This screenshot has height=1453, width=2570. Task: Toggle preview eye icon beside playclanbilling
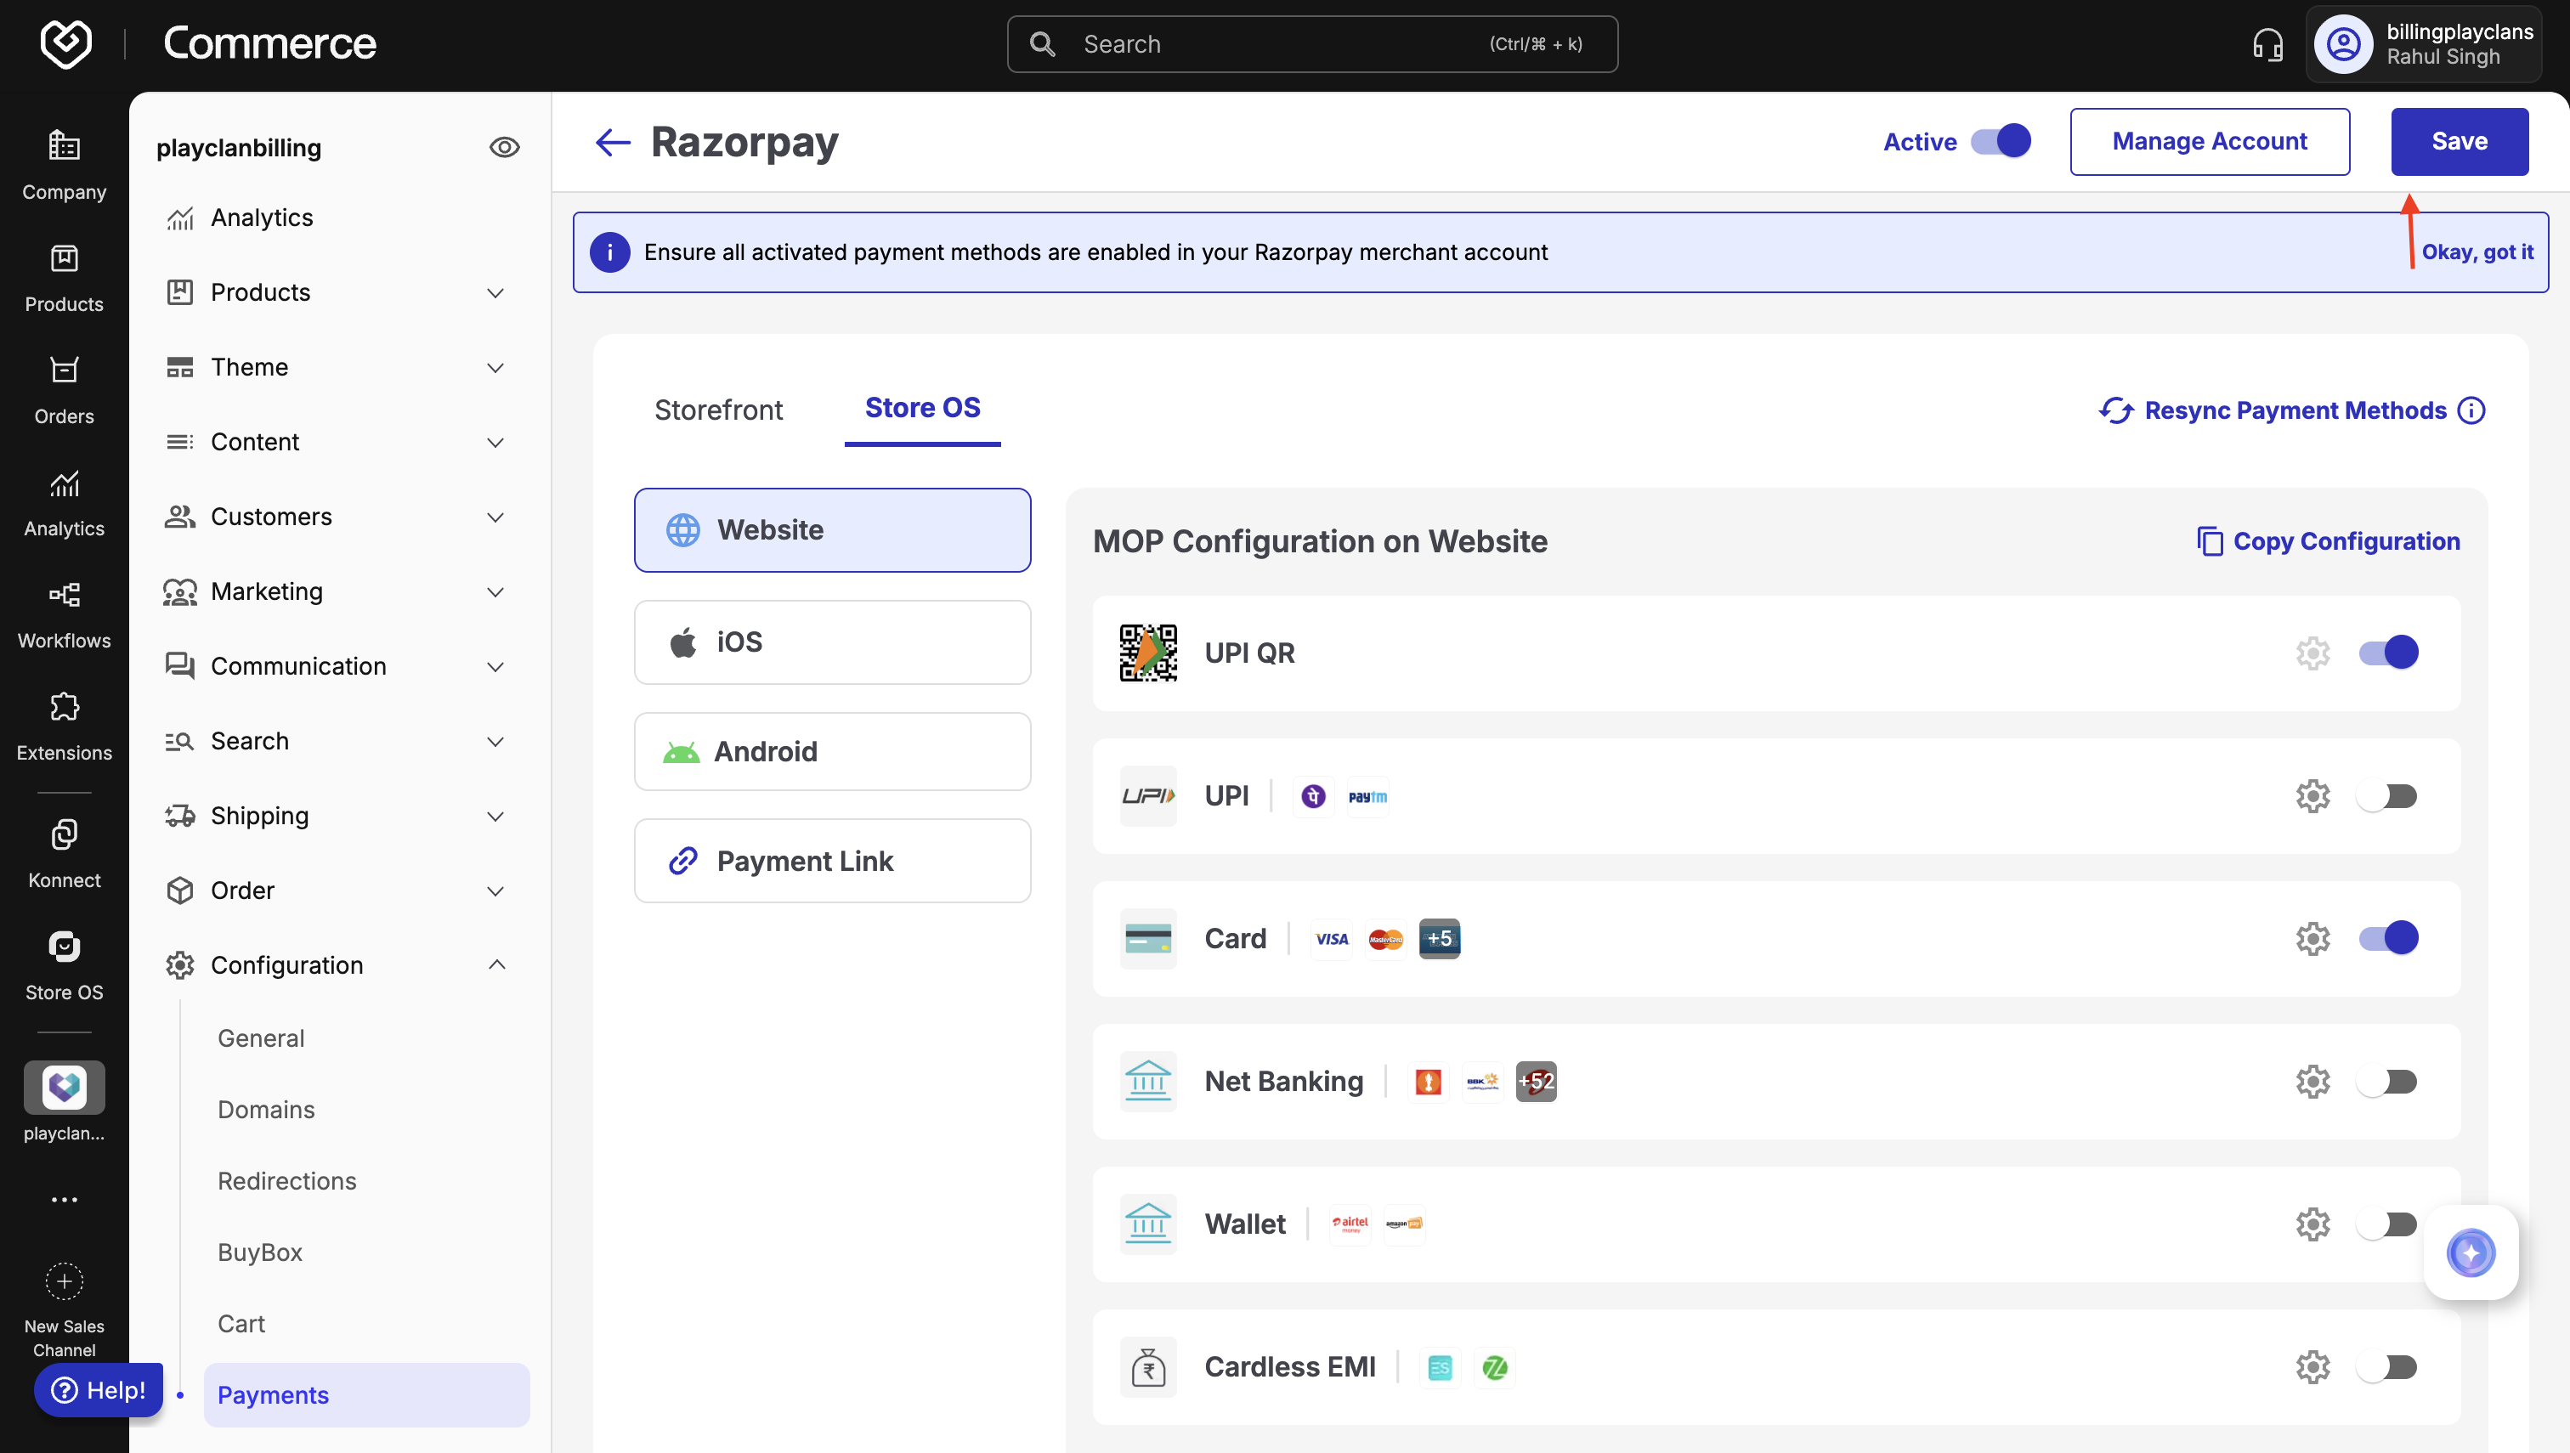[x=504, y=148]
